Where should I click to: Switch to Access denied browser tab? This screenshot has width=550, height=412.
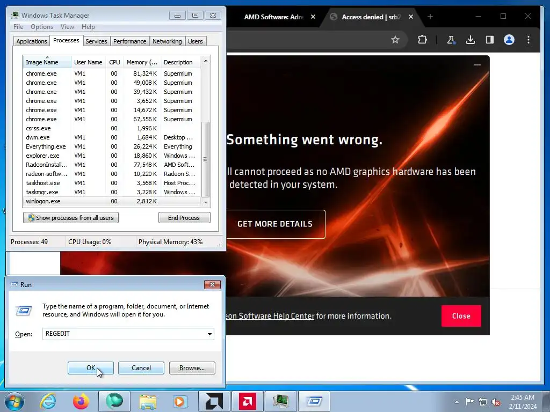371,17
